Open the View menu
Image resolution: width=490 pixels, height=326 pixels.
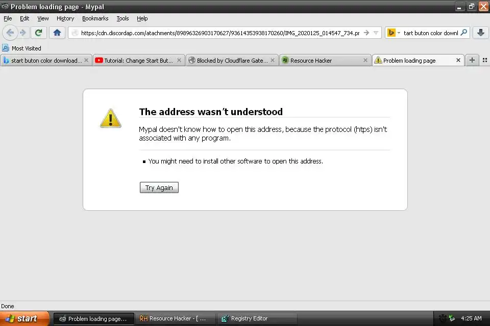tap(43, 18)
